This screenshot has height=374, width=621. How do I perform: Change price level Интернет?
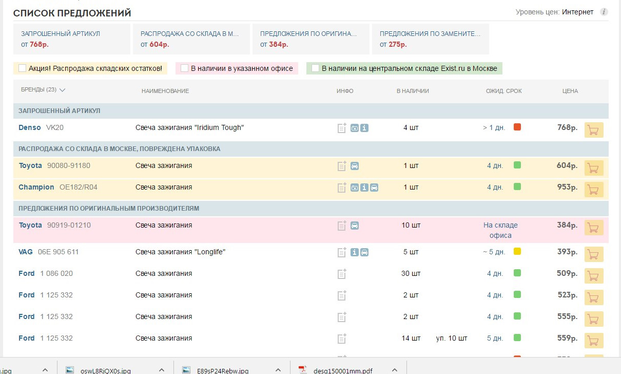click(577, 12)
